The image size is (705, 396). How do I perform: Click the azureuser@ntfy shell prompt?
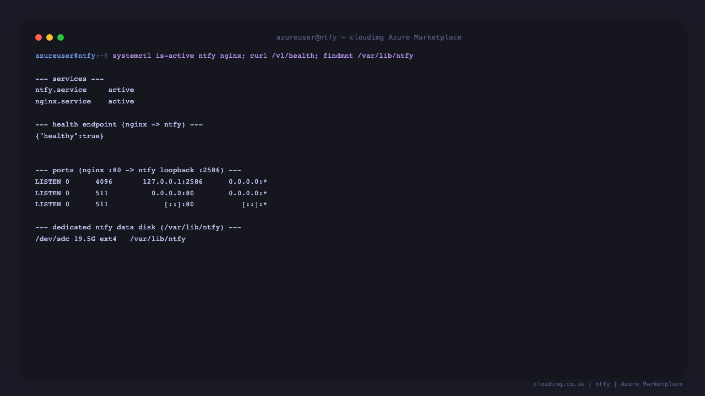pyautogui.click(x=66, y=56)
